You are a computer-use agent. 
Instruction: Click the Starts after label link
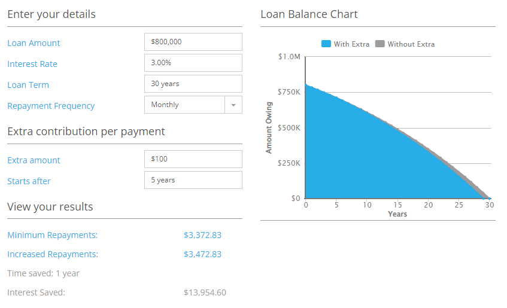click(29, 181)
